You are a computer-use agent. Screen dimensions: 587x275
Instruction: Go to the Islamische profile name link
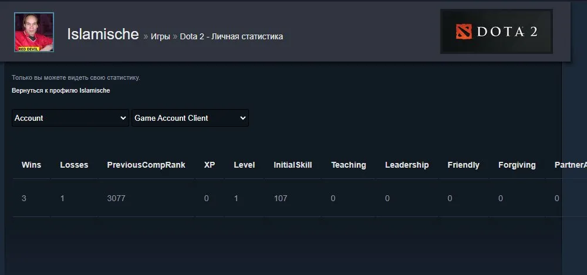(103, 35)
